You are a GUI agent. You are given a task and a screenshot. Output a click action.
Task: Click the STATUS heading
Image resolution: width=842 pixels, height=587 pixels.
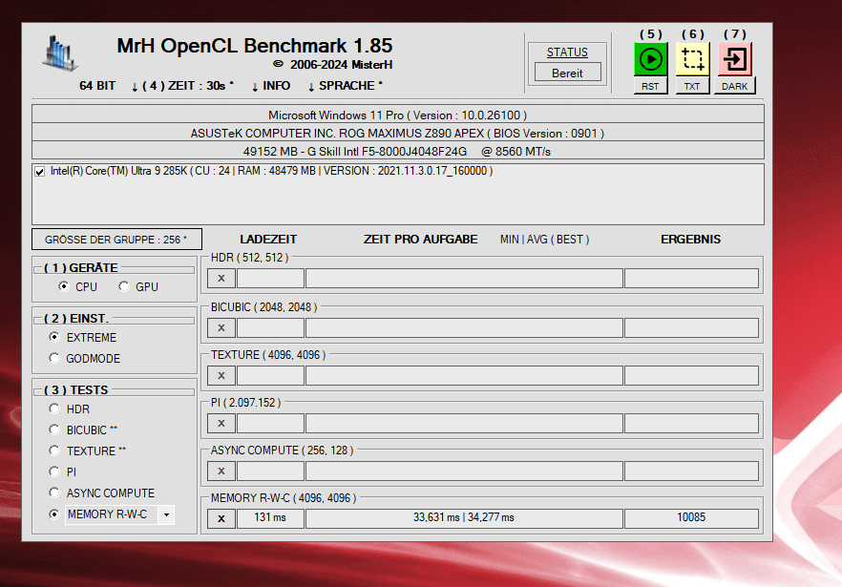(567, 52)
